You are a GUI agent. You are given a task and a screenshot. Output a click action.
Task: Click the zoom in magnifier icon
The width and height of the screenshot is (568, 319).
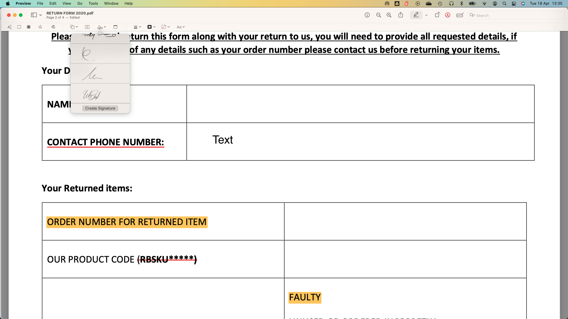[x=389, y=15]
